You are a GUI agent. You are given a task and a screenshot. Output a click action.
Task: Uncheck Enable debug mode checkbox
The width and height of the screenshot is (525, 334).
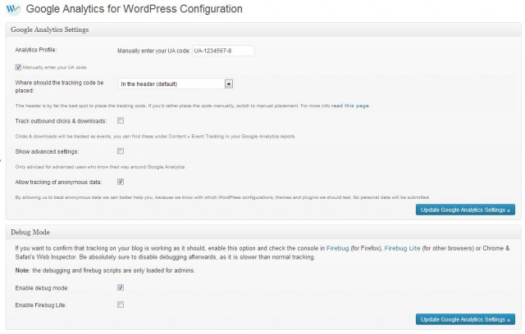point(121,287)
